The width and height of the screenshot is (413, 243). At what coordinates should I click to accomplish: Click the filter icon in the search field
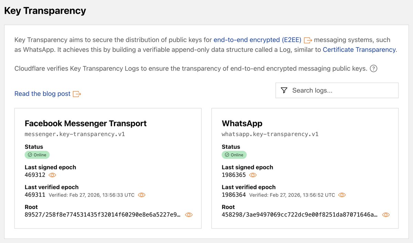click(284, 90)
